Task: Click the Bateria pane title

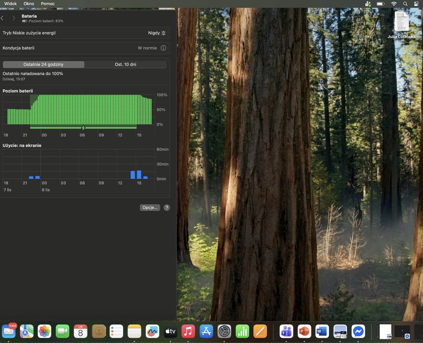Action: (x=29, y=16)
